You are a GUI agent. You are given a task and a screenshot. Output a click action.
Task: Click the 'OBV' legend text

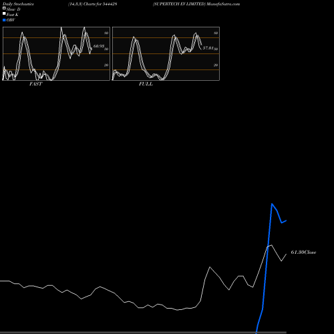(x=11, y=20)
